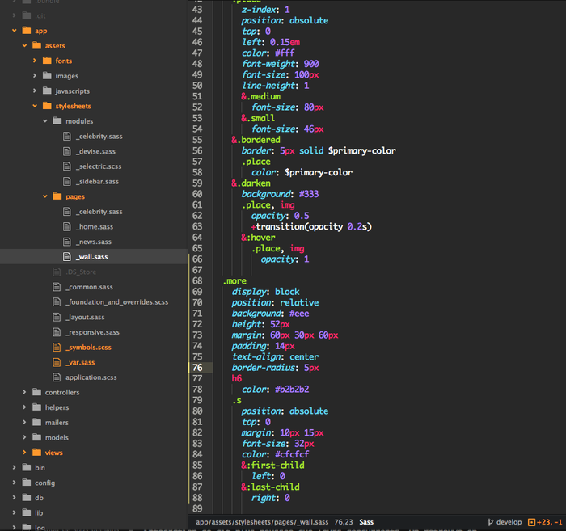Open _devise.sass in modules
The height and width of the screenshot is (531, 566).
coord(95,151)
